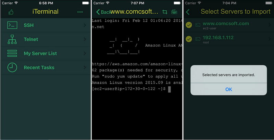Open details chevron for 192.168.1.112 server
Image resolution: width=274 pixels, height=140 pixels.
270,39
